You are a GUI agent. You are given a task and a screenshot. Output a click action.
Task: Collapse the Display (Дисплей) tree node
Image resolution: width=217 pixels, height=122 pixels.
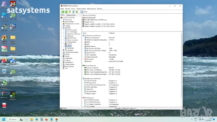[x=62, y=28]
